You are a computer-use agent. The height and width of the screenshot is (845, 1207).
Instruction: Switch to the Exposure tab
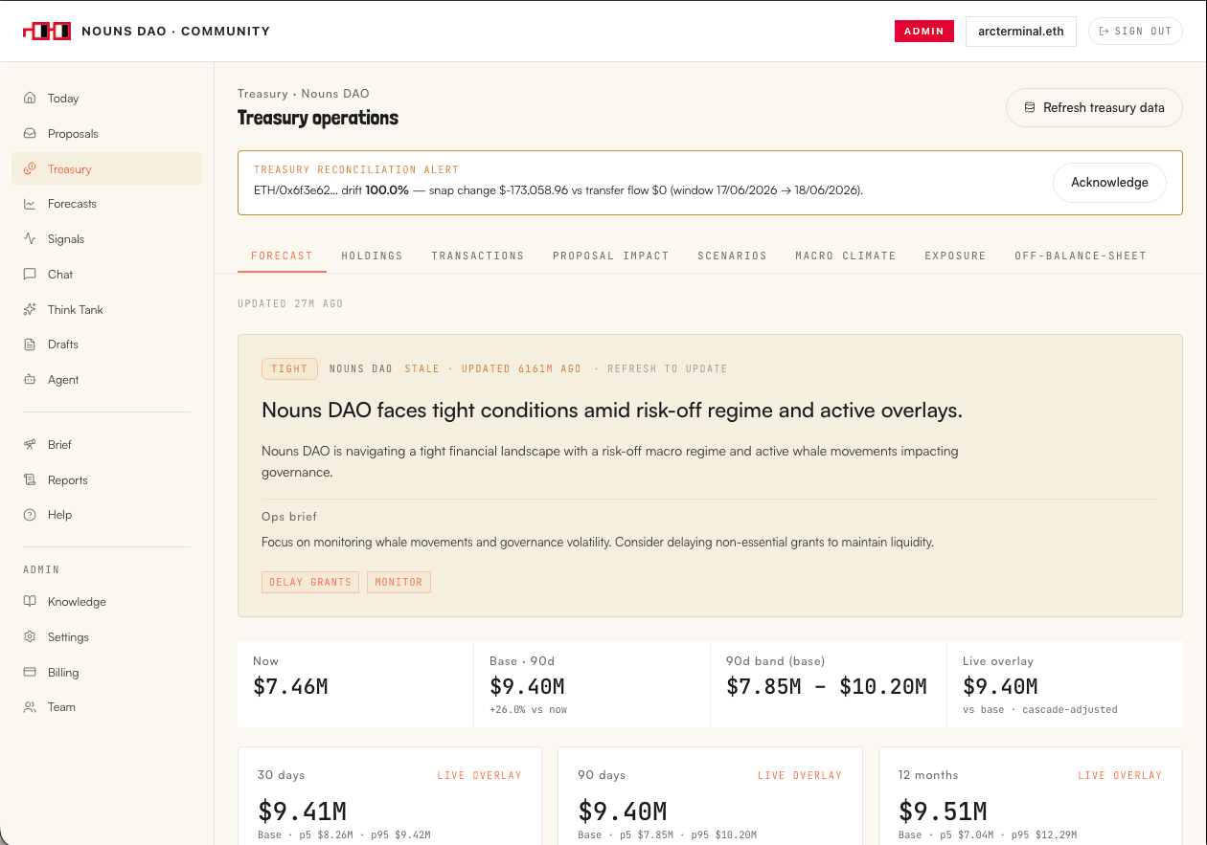tap(955, 256)
